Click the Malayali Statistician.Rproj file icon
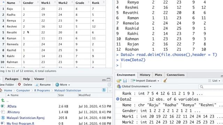Image resolution: width=223 pixels, height=125 pixels. pos(3,118)
